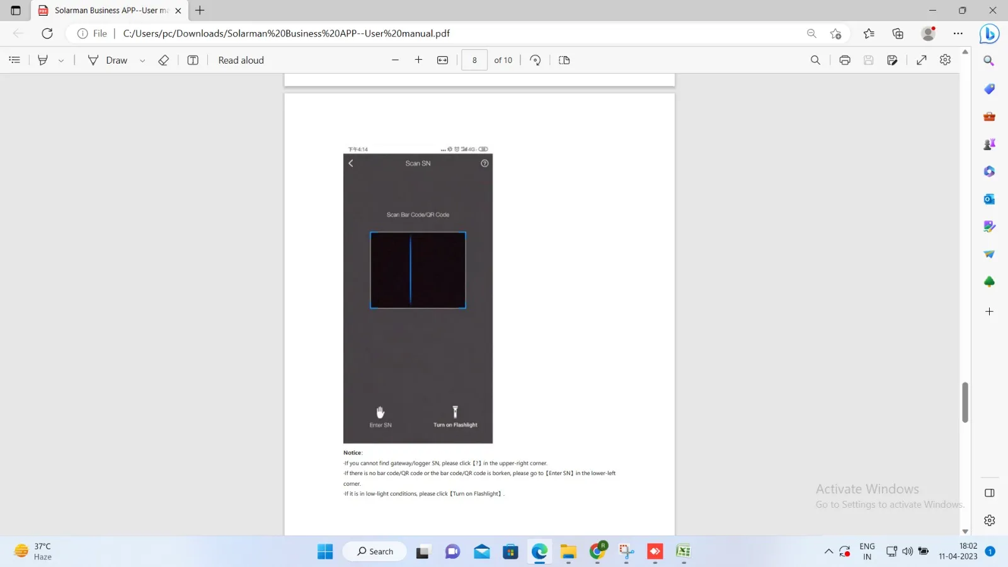
Task: Zoom in the PDF with plus
Action: pos(418,60)
